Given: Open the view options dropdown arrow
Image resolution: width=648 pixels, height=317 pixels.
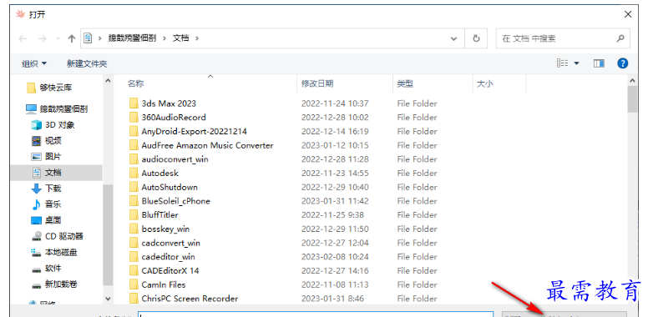Looking at the screenshot, I should pyautogui.click(x=576, y=63).
